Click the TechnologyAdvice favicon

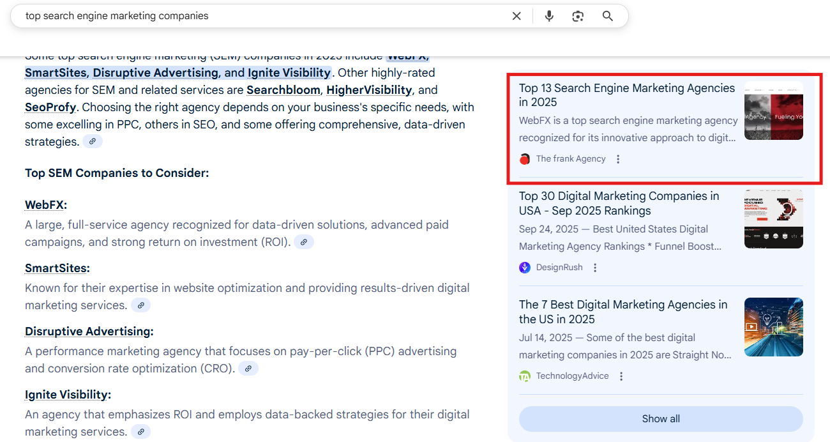pyautogui.click(x=524, y=376)
